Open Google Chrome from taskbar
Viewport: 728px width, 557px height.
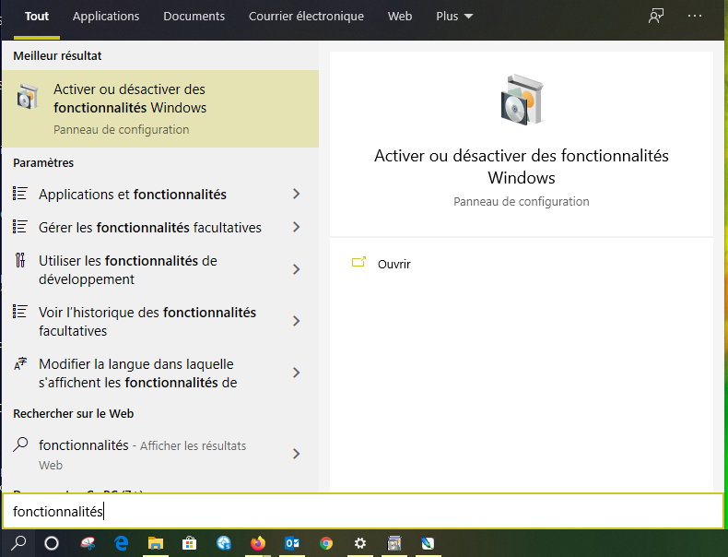pos(326,543)
